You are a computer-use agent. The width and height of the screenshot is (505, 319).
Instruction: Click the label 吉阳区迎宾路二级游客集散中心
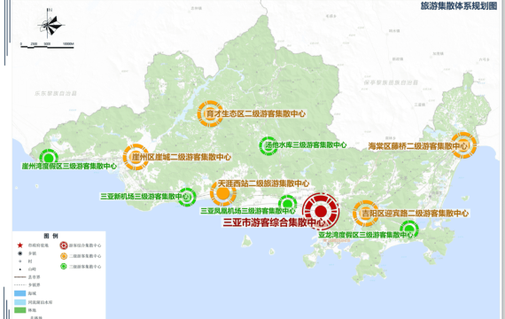(x=416, y=214)
